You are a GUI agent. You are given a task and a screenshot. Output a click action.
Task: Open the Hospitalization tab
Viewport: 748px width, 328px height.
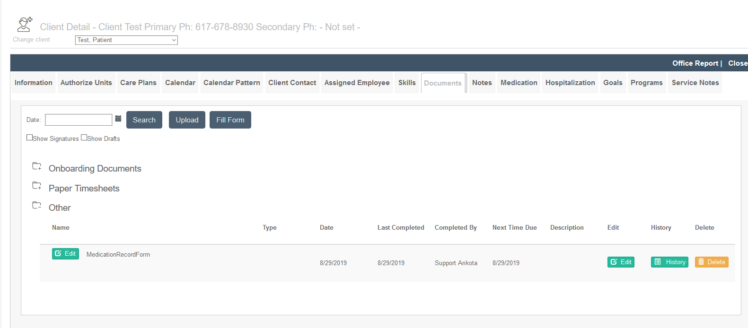[x=570, y=83]
